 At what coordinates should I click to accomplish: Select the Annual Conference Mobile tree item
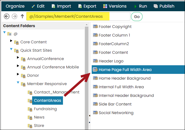[53, 67]
